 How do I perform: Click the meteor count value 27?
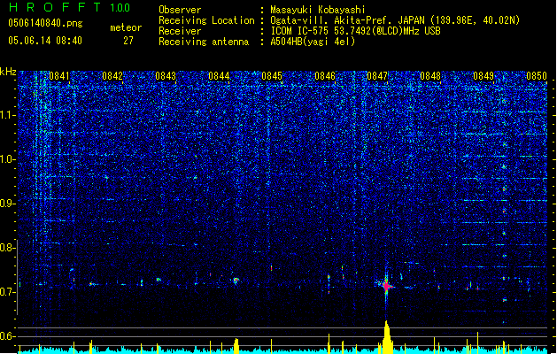[x=128, y=41]
